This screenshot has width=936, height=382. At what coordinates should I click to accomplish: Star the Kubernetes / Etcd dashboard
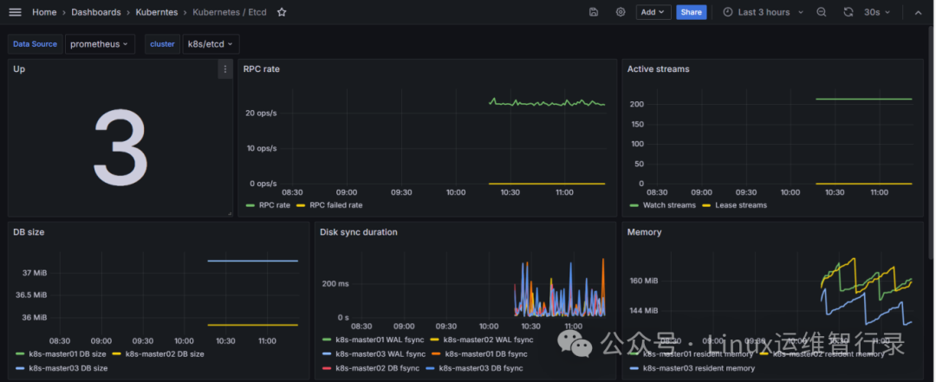click(282, 12)
